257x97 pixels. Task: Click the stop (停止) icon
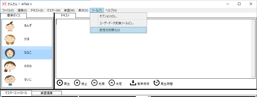point(77,83)
